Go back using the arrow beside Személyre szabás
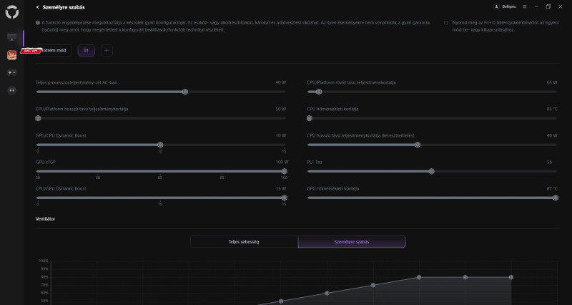Viewport: 572px width, 305px height. tap(37, 6)
